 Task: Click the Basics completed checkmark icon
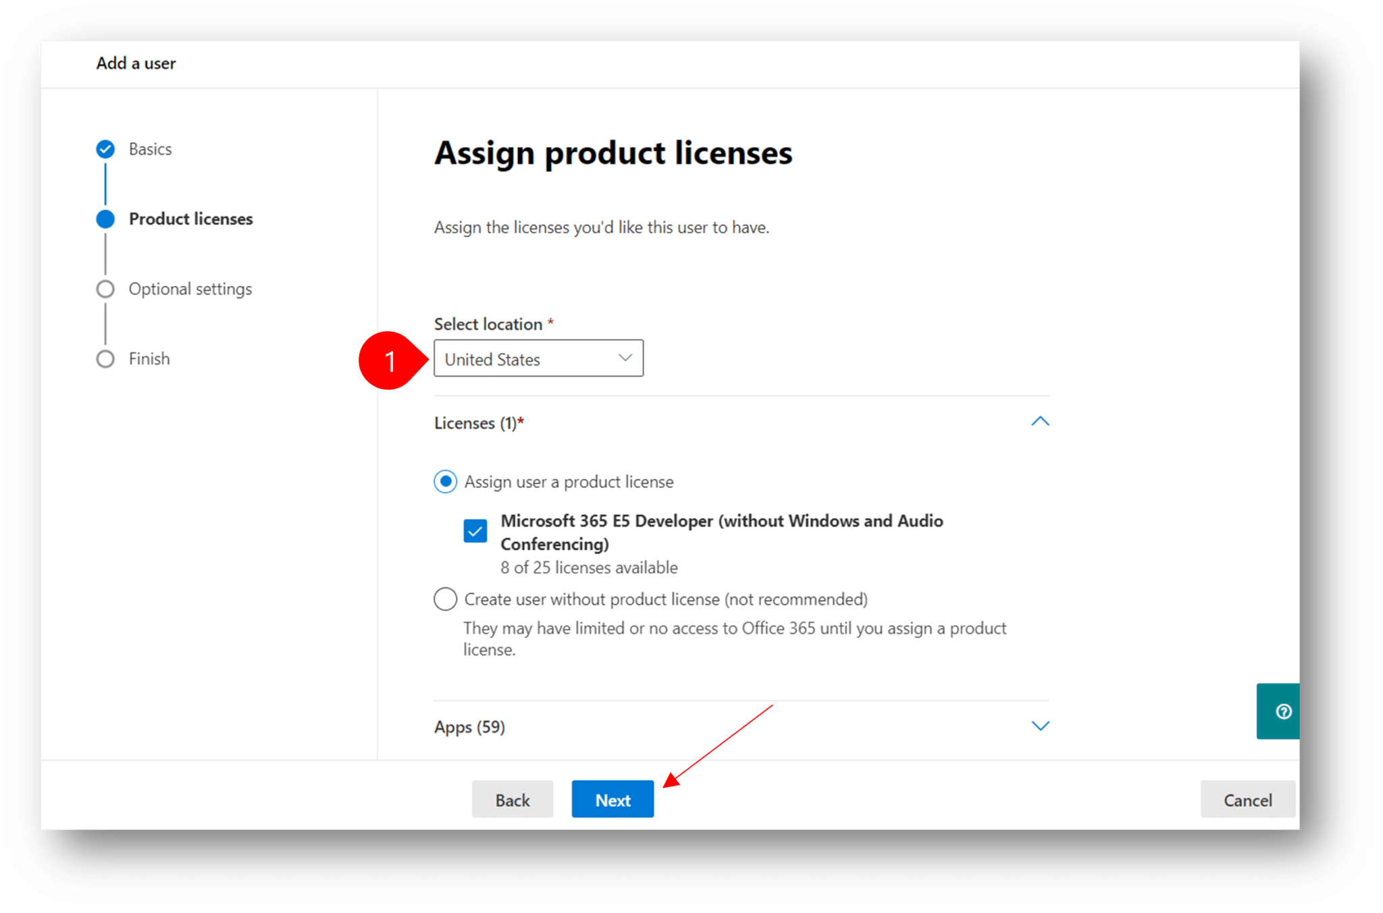coord(105,149)
